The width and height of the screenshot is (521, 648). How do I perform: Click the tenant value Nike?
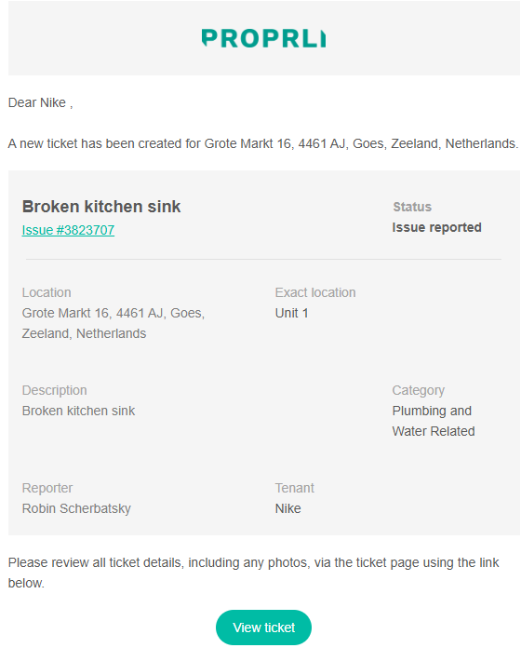287,508
